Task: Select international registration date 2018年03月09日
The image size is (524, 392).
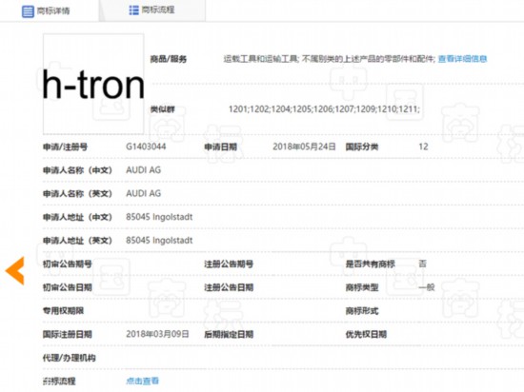Action: [157, 334]
